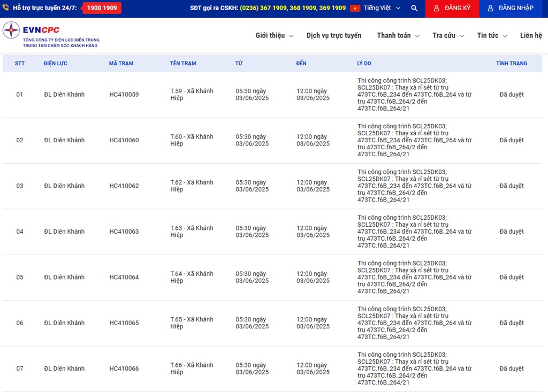The height and width of the screenshot is (392, 548).
Task: Click the TÌNH TRẠNG column header
Action: click(x=511, y=64)
